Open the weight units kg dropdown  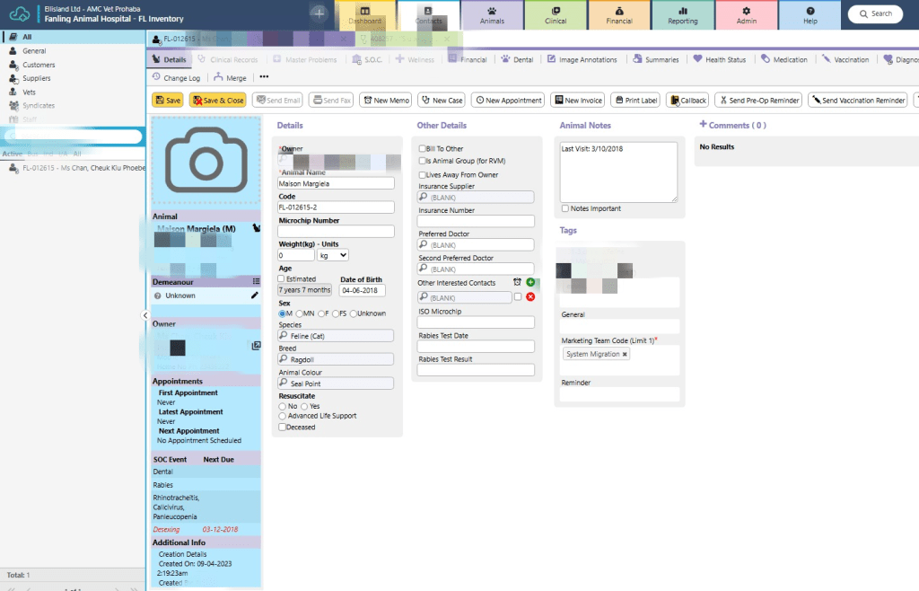[332, 256]
